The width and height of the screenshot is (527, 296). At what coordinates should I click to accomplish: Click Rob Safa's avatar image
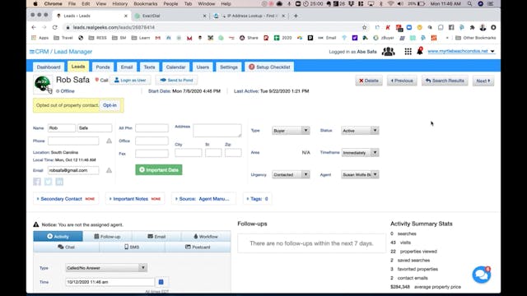[43, 84]
